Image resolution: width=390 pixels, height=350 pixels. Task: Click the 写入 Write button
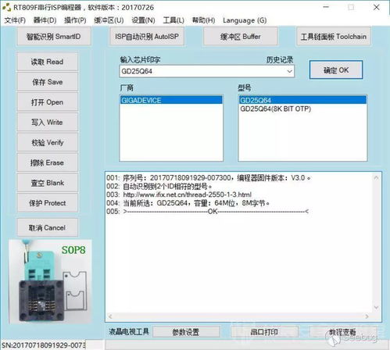click(47, 122)
